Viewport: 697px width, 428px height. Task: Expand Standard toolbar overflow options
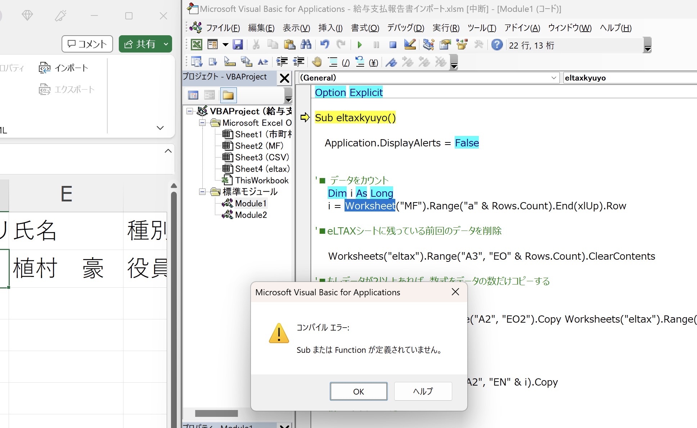[647, 45]
